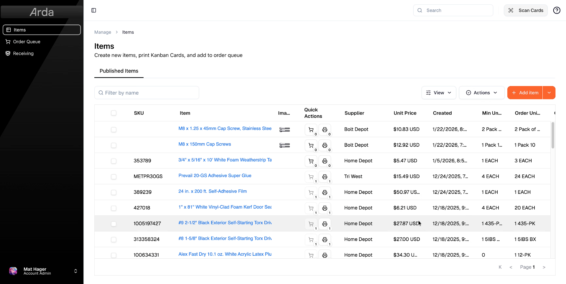
Task: Click cart icon in SKU 389239 row
Action: tap(311, 192)
